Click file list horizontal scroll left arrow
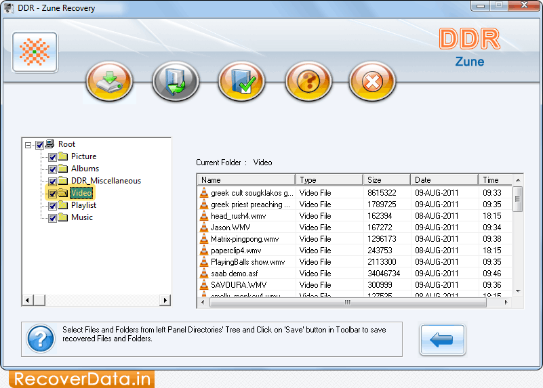543x388 pixels. click(203, 302)
